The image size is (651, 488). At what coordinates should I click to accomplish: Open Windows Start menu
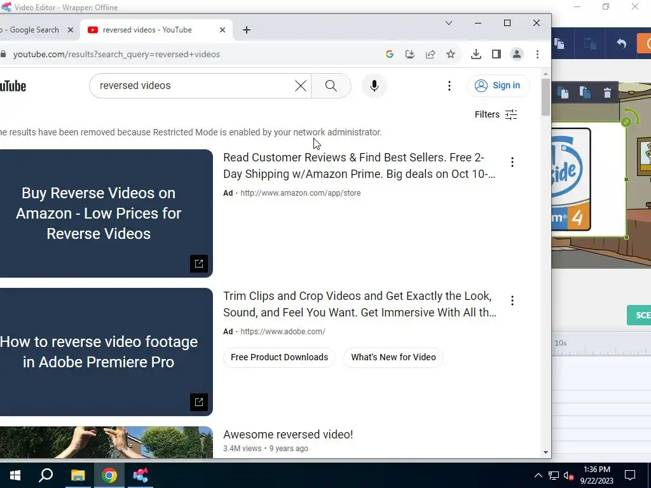(15, 475)
